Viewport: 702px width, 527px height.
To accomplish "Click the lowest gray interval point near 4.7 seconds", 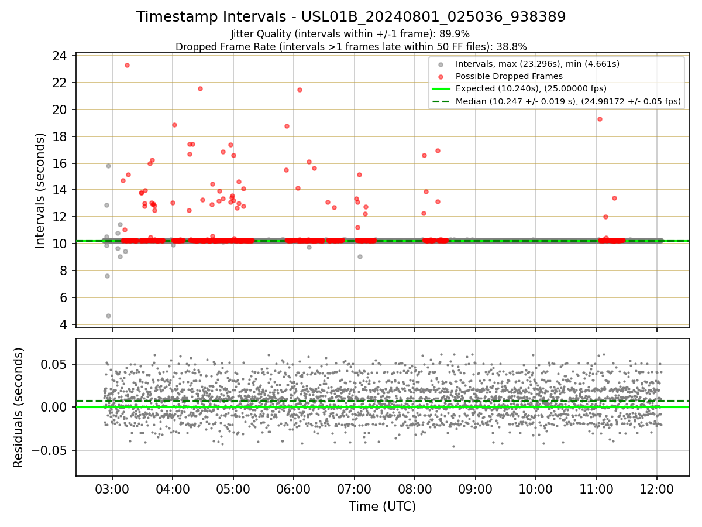I will click(108, 316).
